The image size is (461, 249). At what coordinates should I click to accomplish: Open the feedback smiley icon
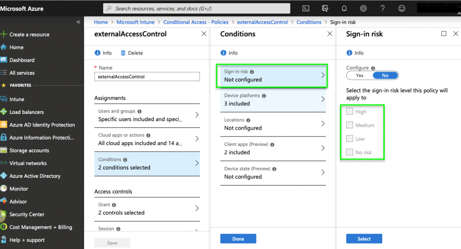[x=402, y=8]
